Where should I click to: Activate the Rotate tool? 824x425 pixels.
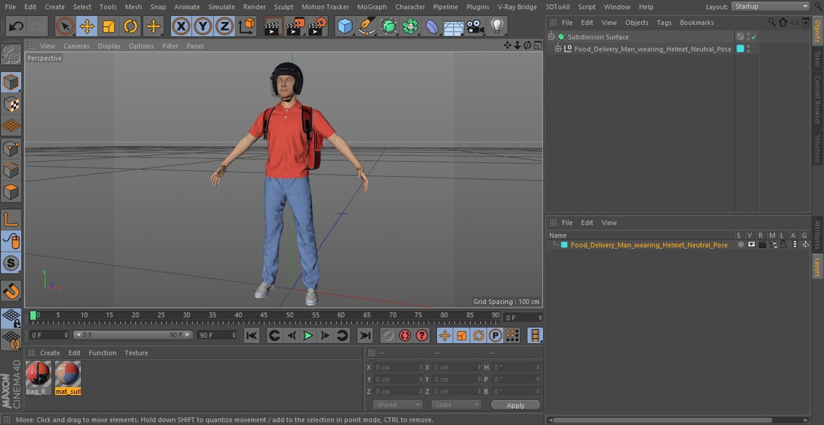click(130, 27)
